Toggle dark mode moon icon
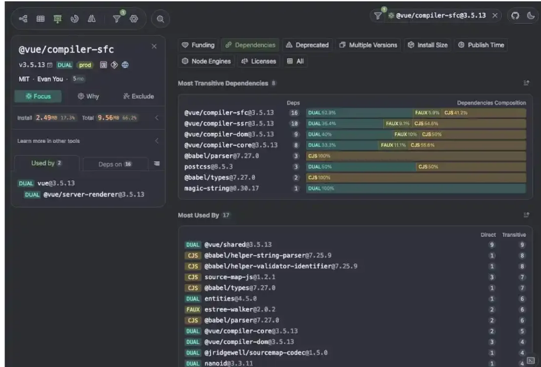 530,15
